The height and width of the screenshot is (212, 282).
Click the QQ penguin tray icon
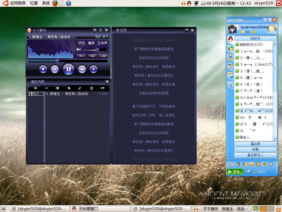[189, 3]
